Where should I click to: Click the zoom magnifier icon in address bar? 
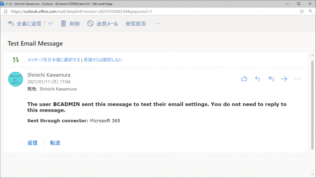310,11
